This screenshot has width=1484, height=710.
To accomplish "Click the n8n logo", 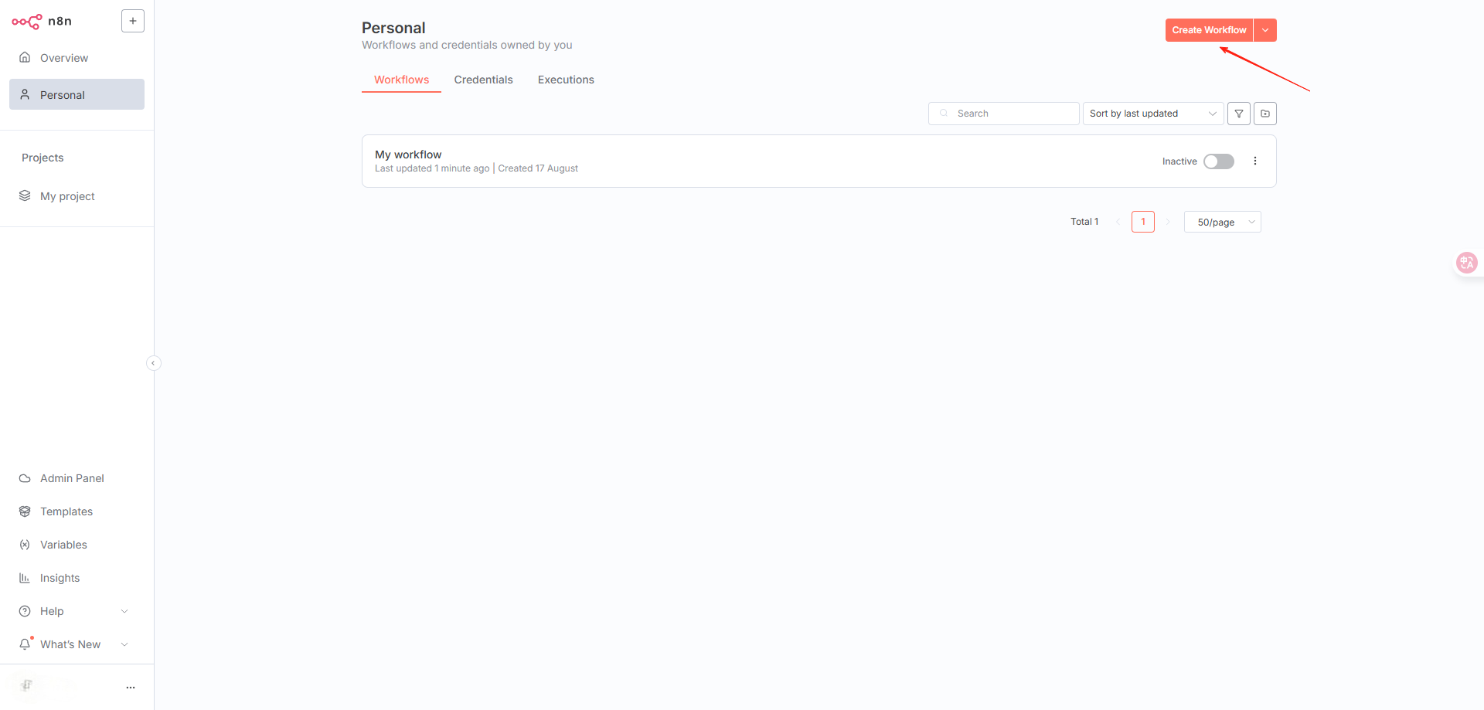I will tap(42, 22).
